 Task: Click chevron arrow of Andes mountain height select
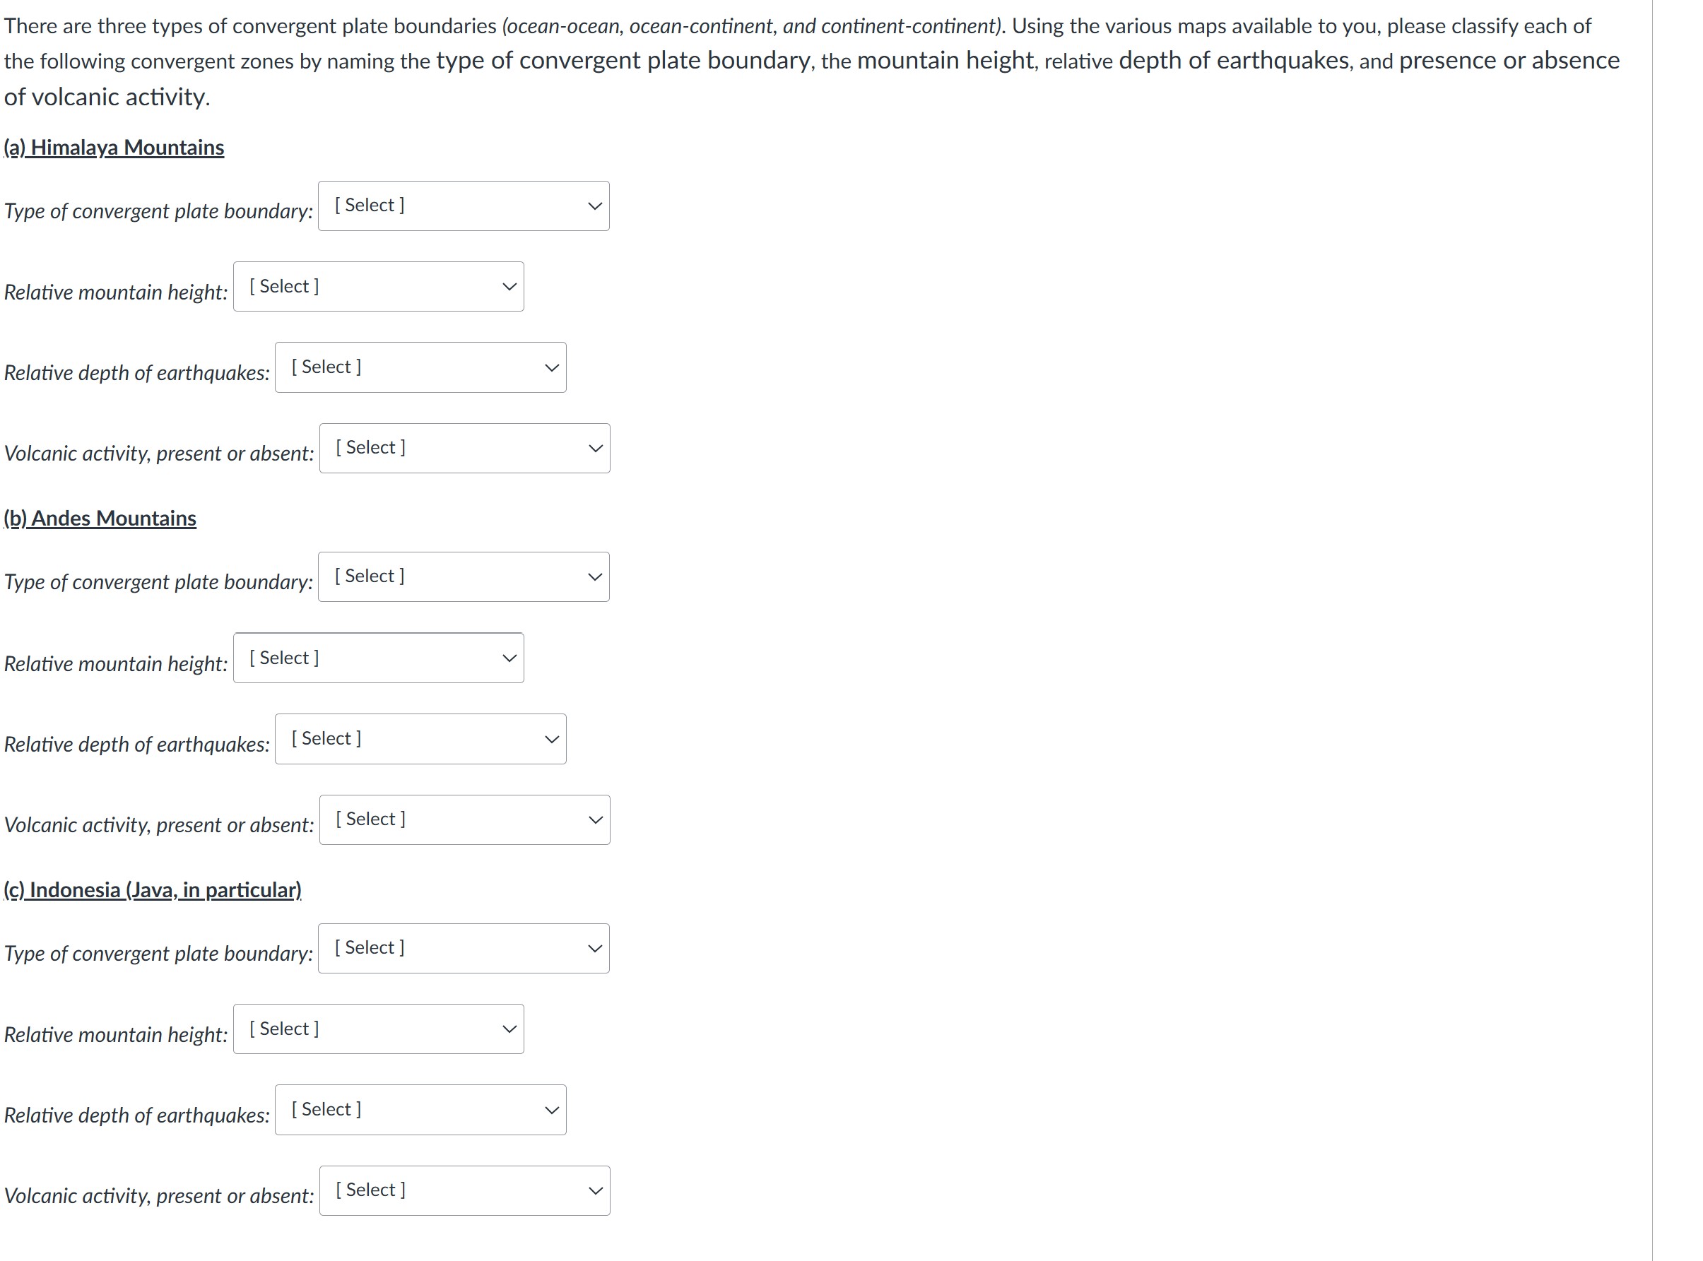point(509,658)
